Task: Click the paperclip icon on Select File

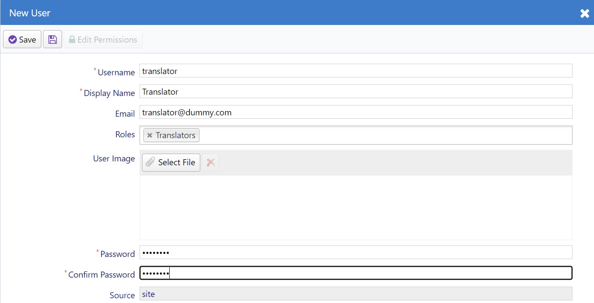Action: click(150, 162)
